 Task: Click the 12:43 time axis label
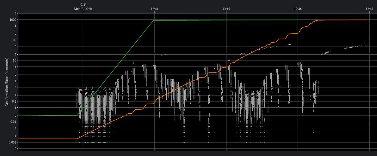(x=83, y=5)
